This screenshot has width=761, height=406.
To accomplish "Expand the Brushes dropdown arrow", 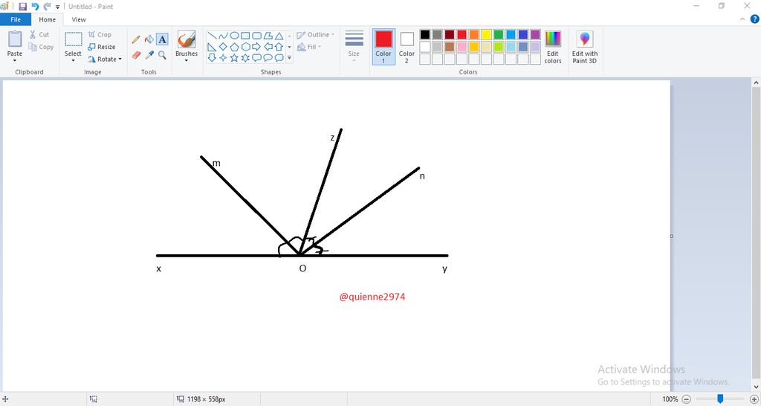I will (187, 61).
